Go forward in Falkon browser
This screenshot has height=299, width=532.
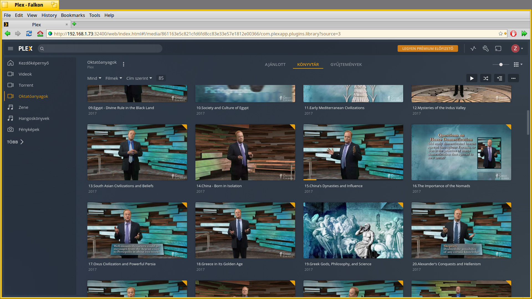click(x=18, y=33)
